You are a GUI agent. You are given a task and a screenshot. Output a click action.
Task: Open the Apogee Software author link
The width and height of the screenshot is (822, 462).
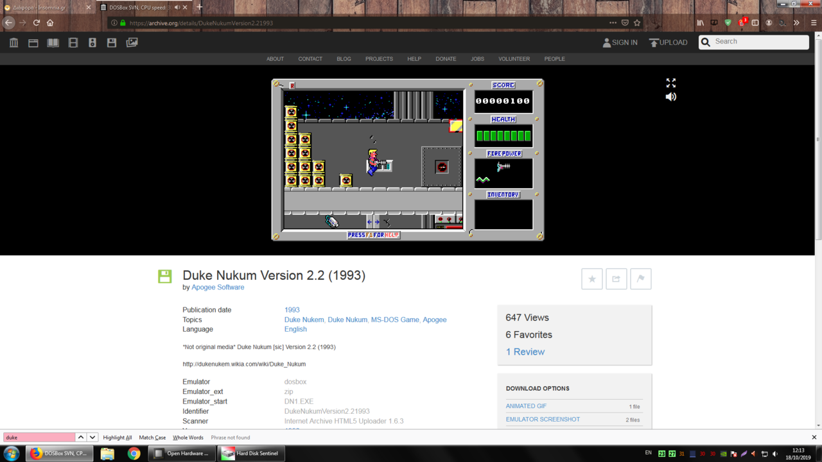pos(218,287)
